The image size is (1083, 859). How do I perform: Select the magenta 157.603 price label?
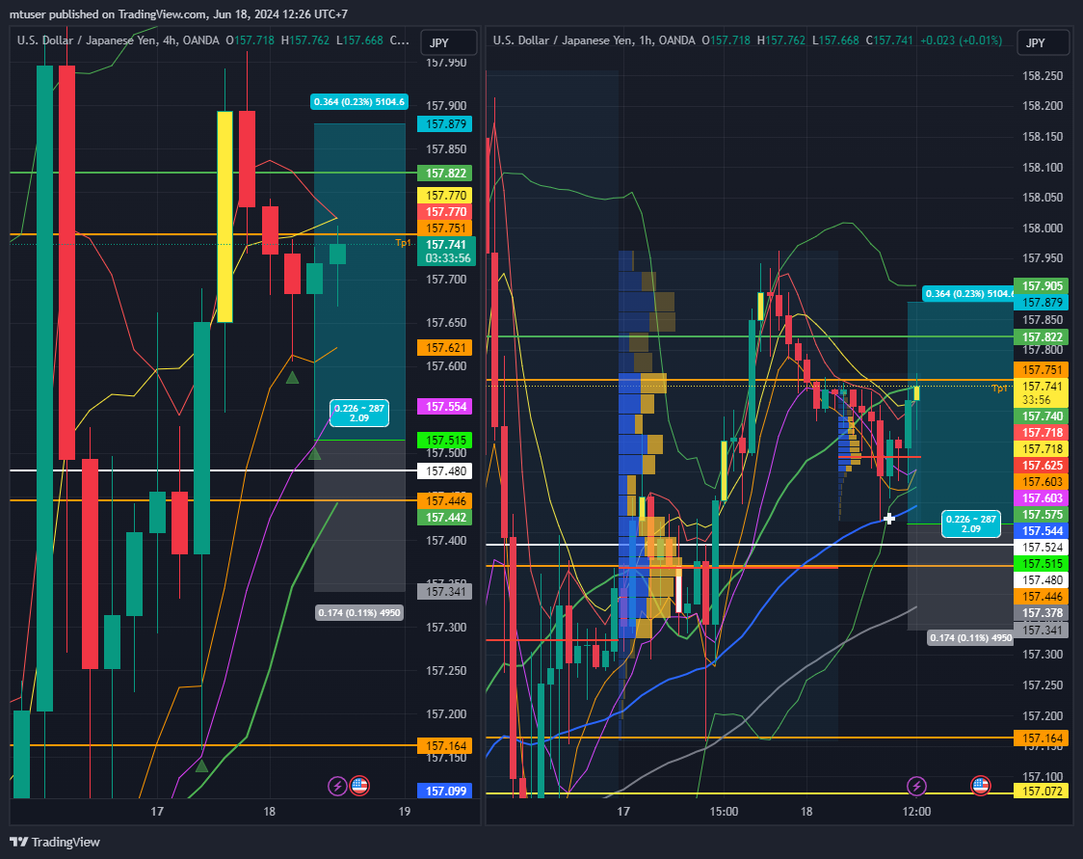[1042, 498]
